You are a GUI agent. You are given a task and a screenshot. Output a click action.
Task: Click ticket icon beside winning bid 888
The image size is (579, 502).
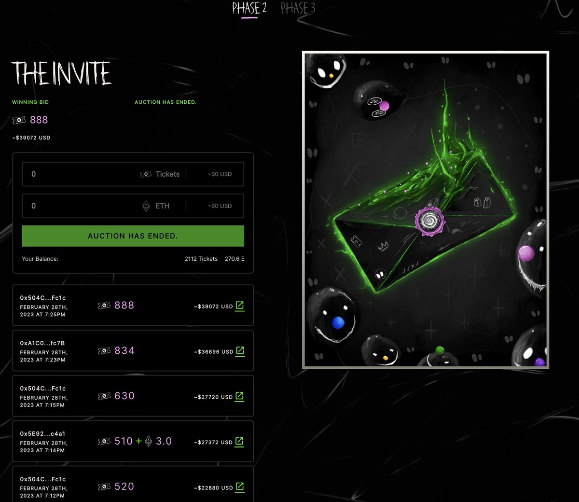19,120
